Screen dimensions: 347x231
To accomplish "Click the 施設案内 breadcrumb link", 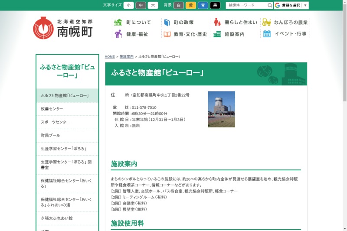I will click(x=127, y=57).
